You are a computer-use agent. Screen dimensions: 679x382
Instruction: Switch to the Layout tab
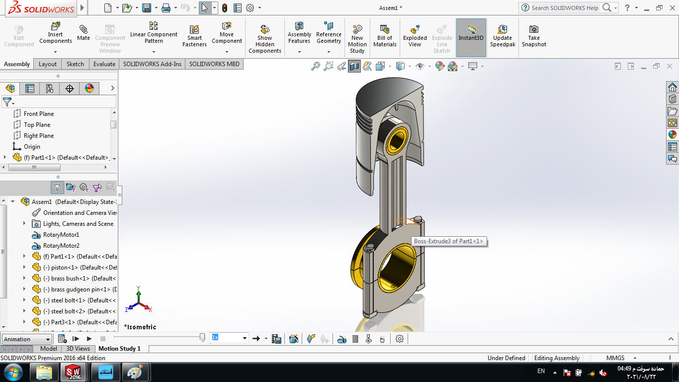(48, 64)
